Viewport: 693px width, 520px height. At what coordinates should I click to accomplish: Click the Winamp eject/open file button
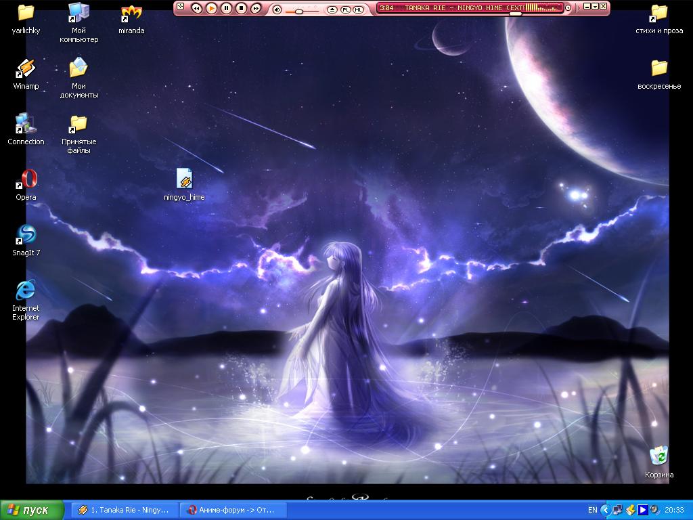(332, 9)
